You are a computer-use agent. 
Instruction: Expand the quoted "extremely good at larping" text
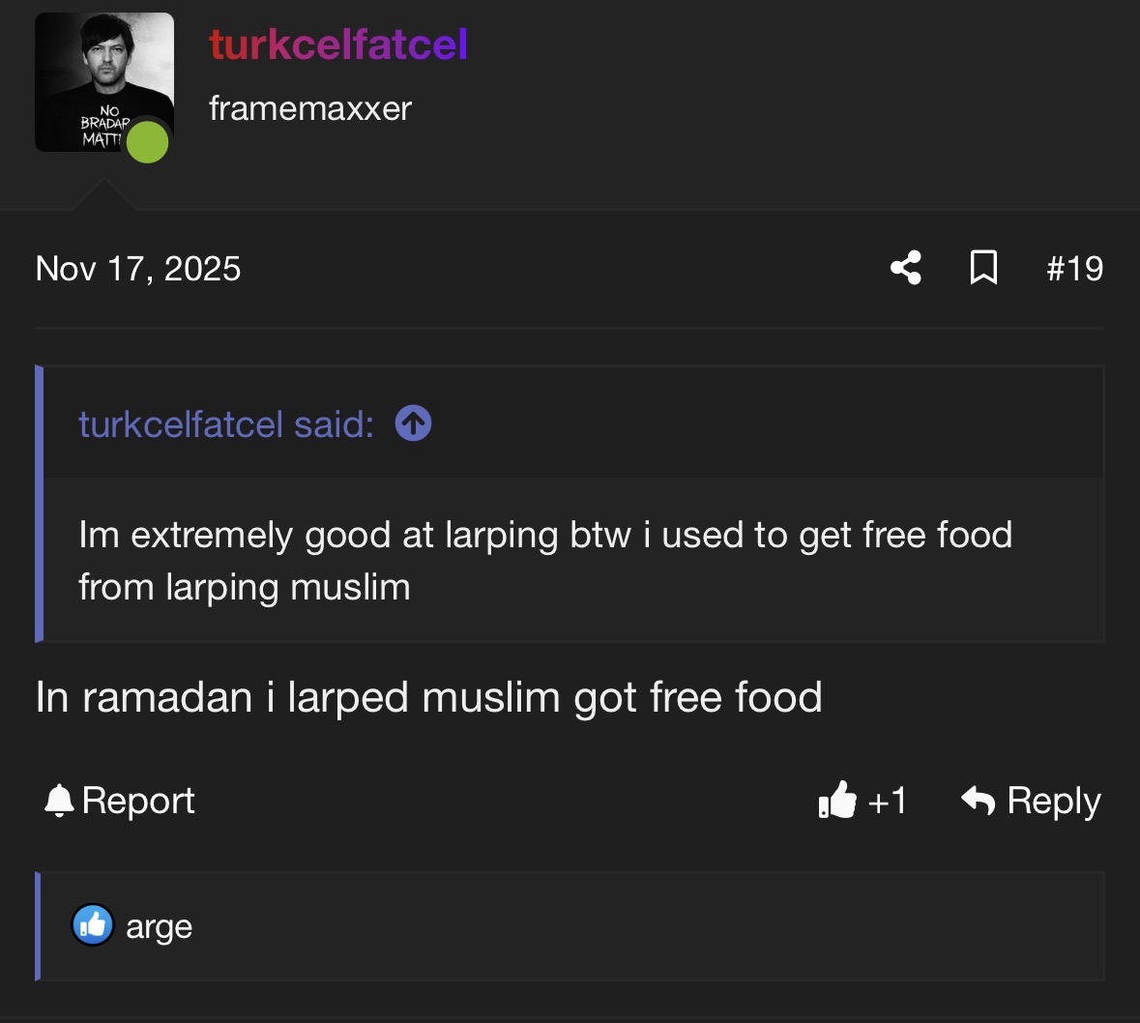[x=544, y=560]
